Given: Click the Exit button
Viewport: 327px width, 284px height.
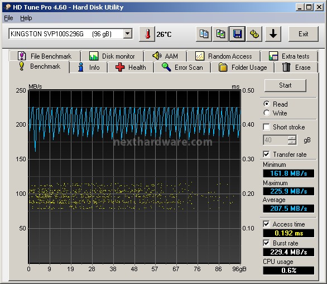Looking at the screenshot, I should coord(304,34).
